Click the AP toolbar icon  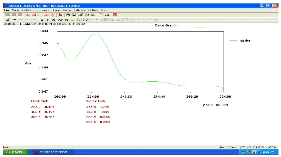tap(54, 20)
